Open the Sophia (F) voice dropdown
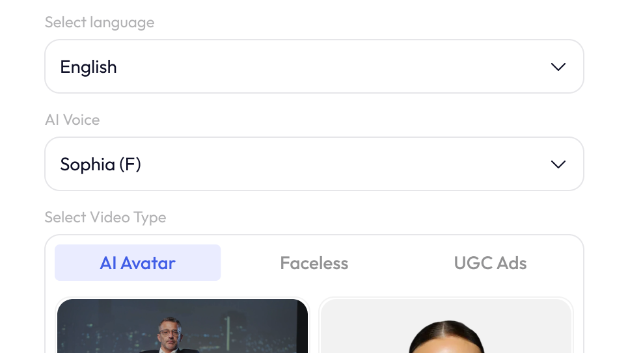Screen dimensions: 628x353 point(314,164)
